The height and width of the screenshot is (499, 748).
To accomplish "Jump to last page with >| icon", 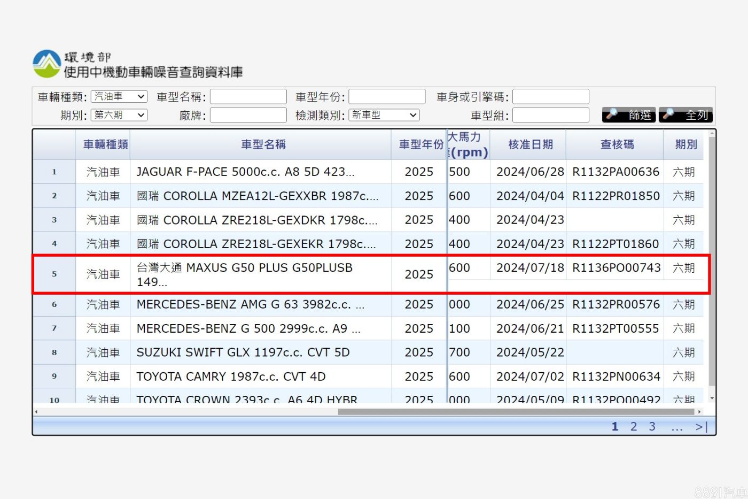I will click(x=701, y=427).
